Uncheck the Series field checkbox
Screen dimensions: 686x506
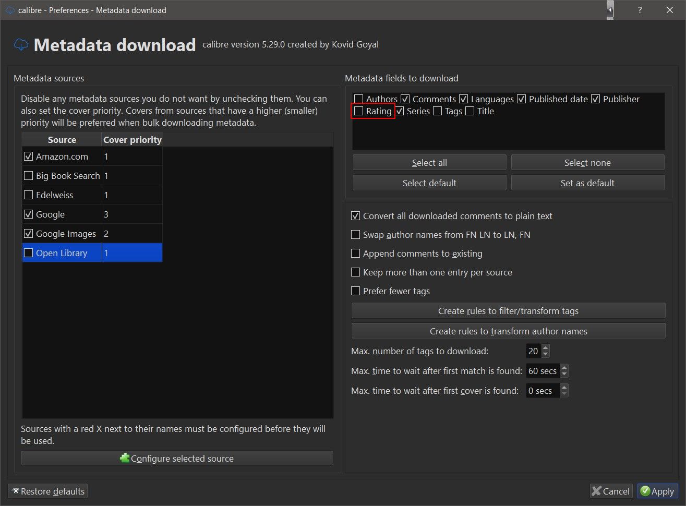click(x=400, y=111)
